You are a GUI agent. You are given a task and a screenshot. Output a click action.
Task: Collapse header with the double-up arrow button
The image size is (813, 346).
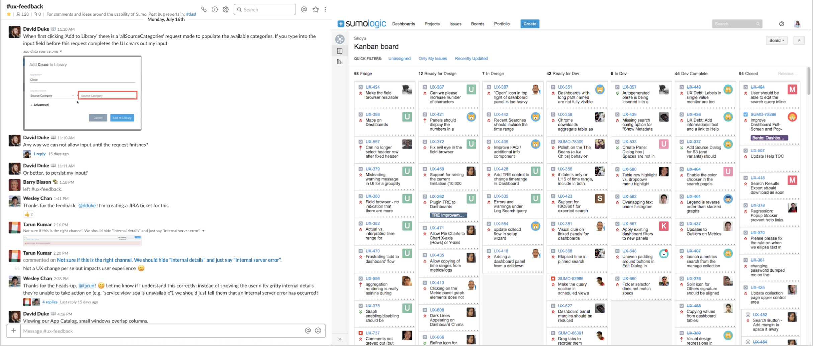point(799,40)
